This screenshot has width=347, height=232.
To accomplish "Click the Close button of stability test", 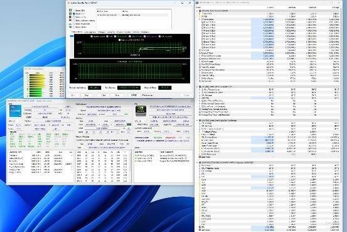I will pos(186,95).
